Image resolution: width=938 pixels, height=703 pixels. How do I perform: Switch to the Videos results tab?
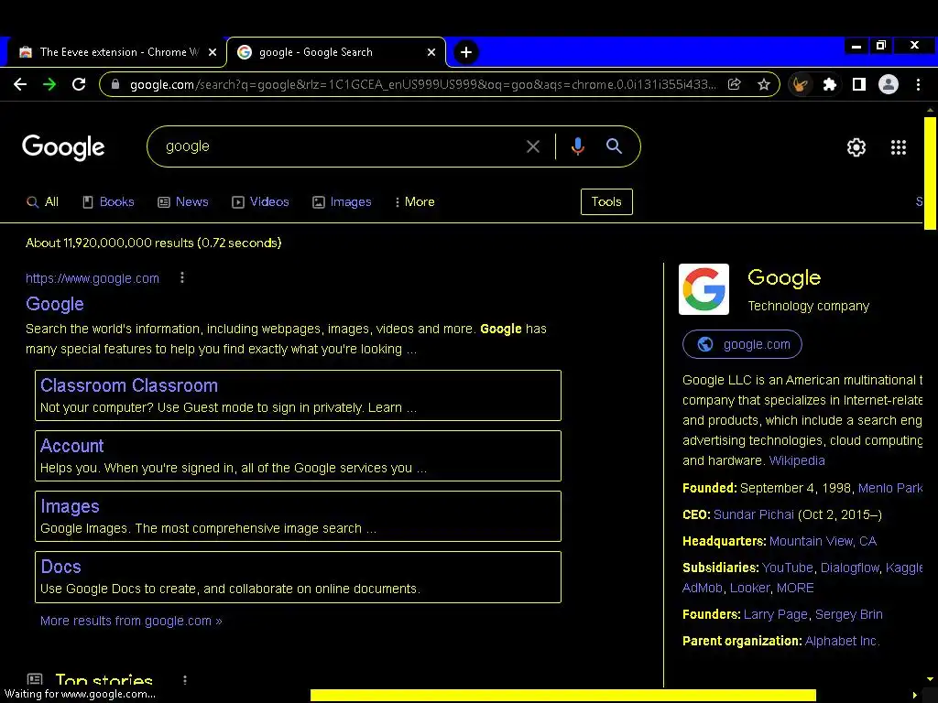(260, 202)
